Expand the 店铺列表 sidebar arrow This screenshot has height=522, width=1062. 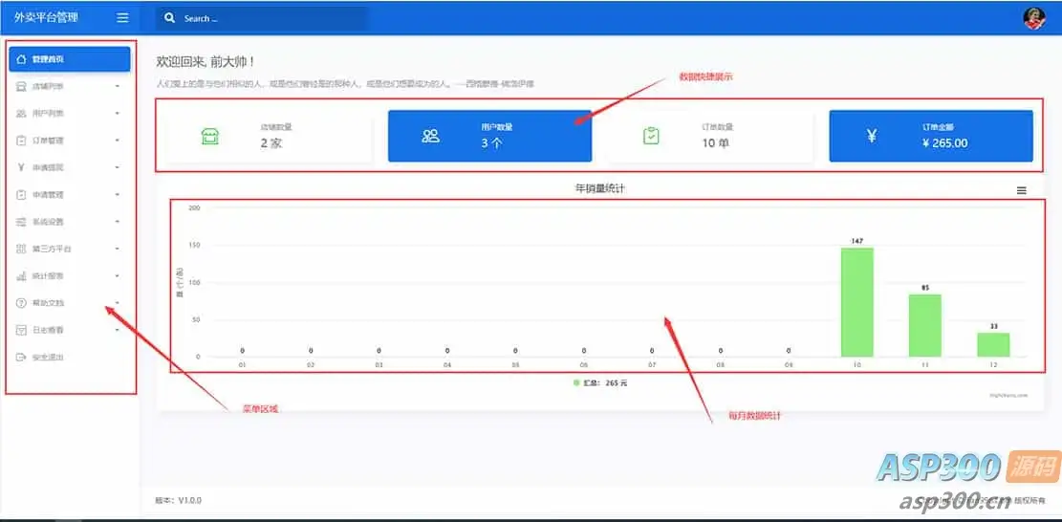click(118, 87)
